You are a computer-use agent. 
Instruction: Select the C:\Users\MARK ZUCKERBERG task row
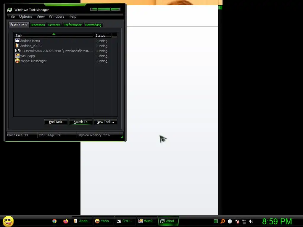point(66,51)
